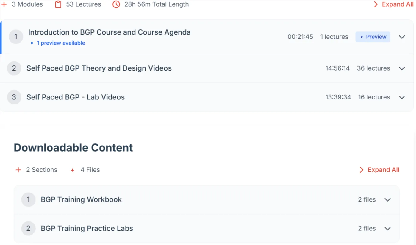Viewport: 416px width, 245px height.
Task: Expand Self Paced BGP Theory and Design chevron
Action: click(x=402, y=68)
